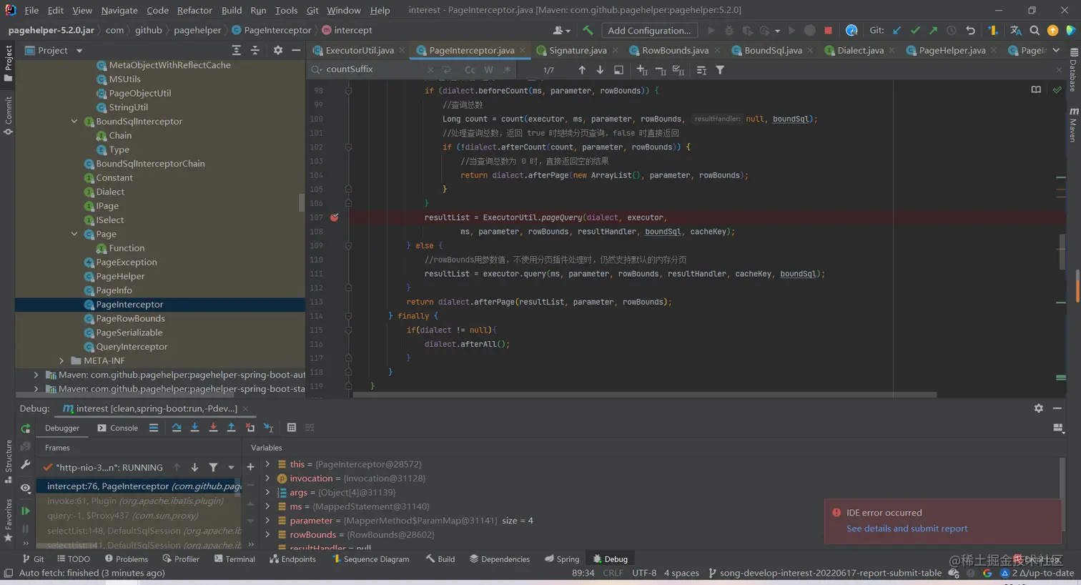Open Terminal tool window button

[x=235, y=559]
